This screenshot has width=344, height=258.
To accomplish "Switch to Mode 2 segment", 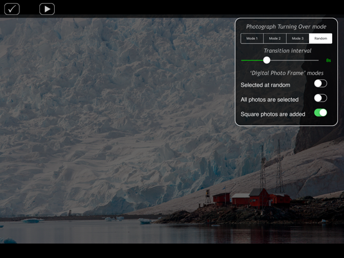I will pos(275,39).
